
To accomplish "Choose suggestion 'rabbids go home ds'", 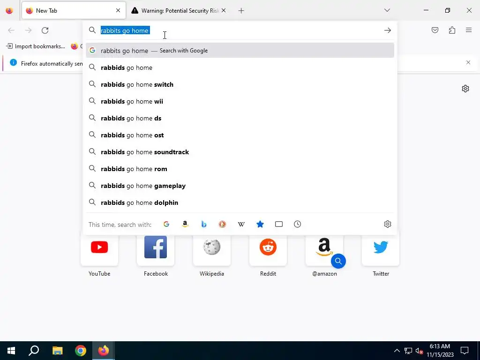I will click(240, 118).
